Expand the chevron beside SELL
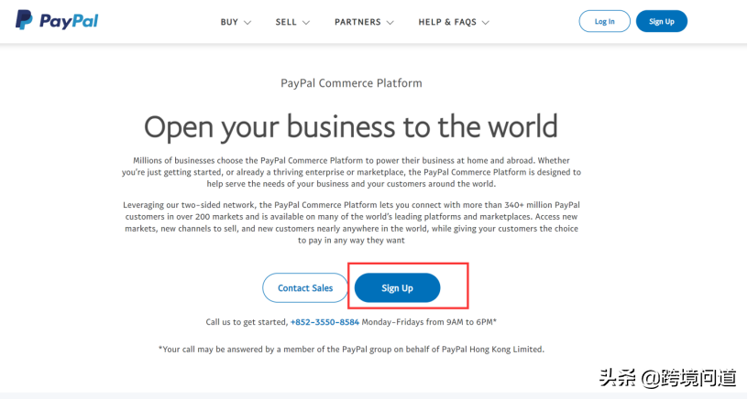Image resolution: width=748 pixels, height=399 pixels. (x=306, y=22)
